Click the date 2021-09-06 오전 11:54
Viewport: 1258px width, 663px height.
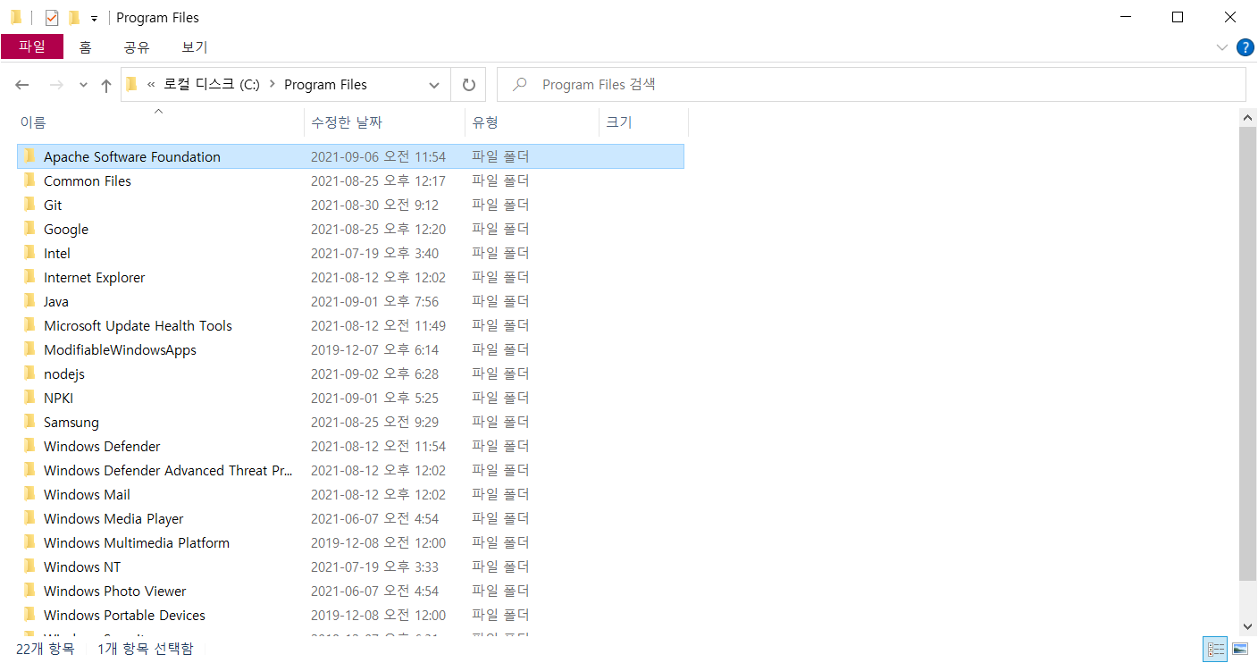point(378,156)
